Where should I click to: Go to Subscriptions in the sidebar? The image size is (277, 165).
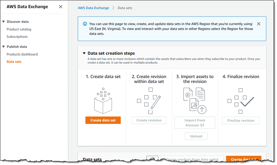tap(17, 37)
